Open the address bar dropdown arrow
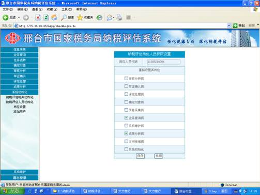 [229, 26]
